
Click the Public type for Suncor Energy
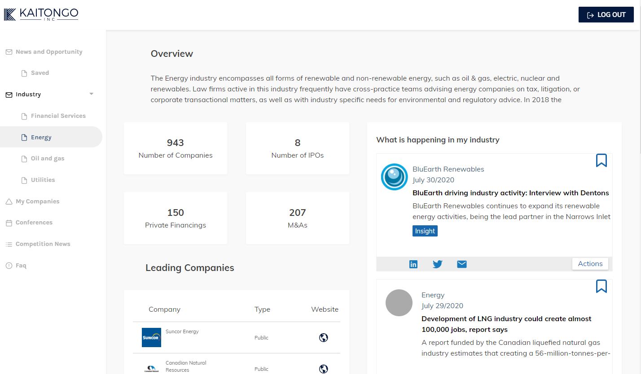coord(261,338)
